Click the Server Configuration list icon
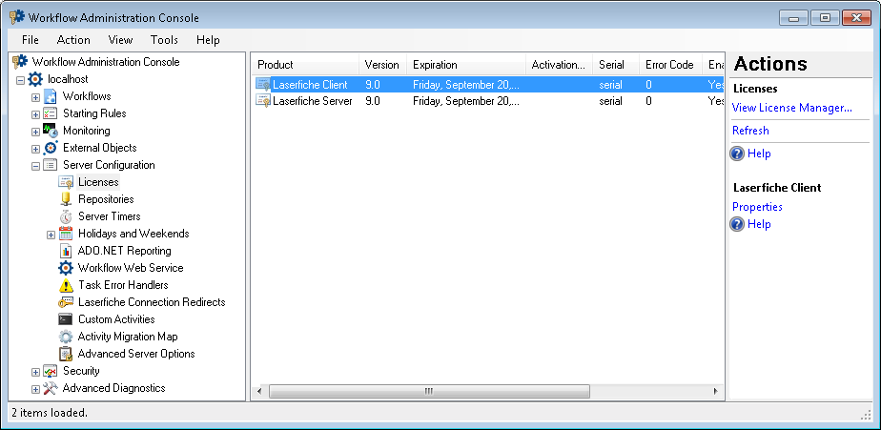 click(x=51, y=165)
